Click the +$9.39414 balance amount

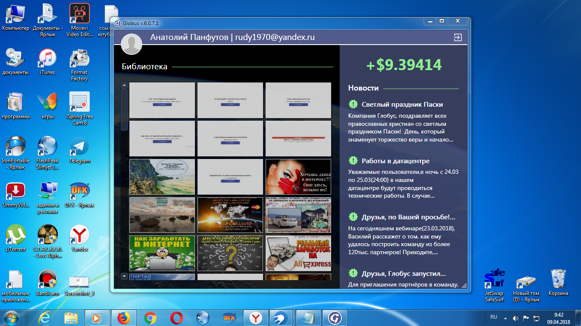click(404, 65)
